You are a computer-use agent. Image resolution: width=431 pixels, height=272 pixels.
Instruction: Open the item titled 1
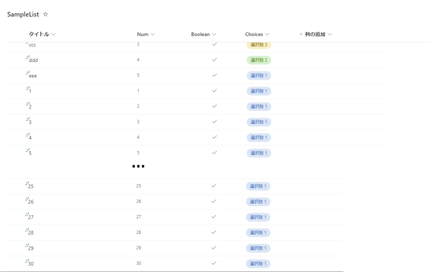pos(30,91)
